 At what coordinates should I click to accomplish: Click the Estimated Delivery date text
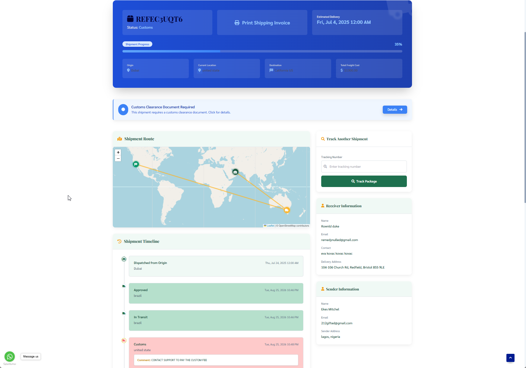(344, 22)
